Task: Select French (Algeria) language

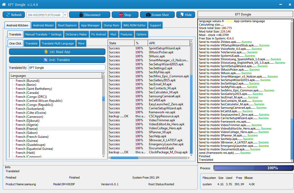Action: point(27,125)
